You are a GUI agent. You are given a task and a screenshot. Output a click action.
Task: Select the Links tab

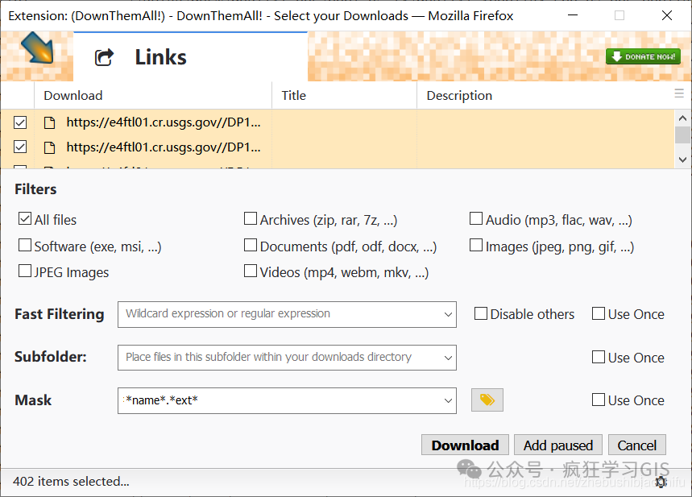pos(190,56)
